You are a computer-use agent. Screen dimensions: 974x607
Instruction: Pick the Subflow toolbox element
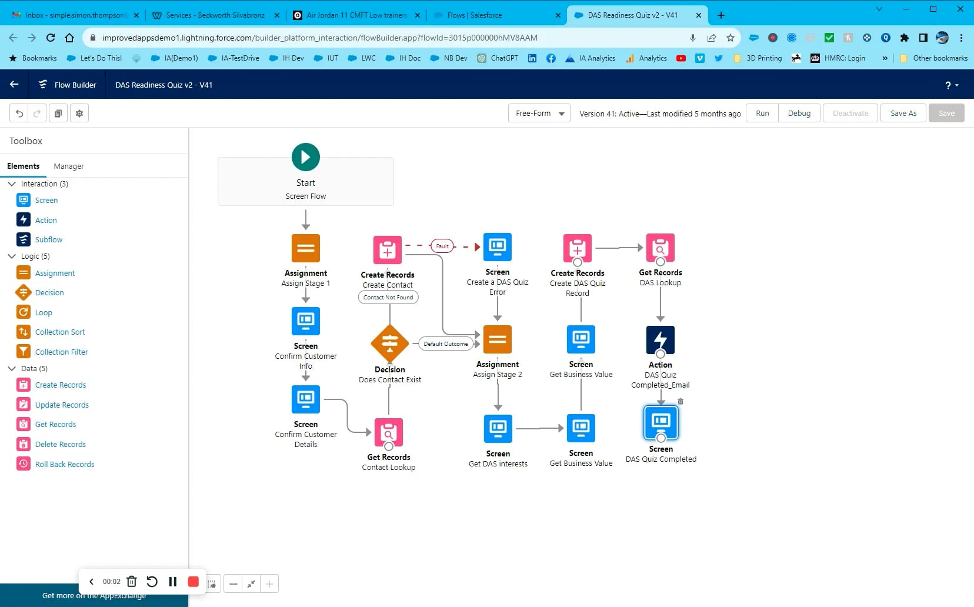48,239
